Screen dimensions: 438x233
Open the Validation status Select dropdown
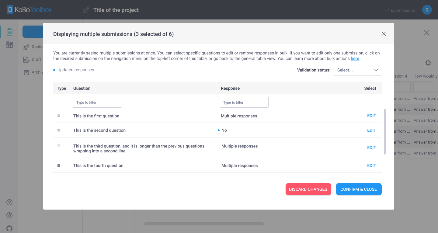(x=358, y=70)
